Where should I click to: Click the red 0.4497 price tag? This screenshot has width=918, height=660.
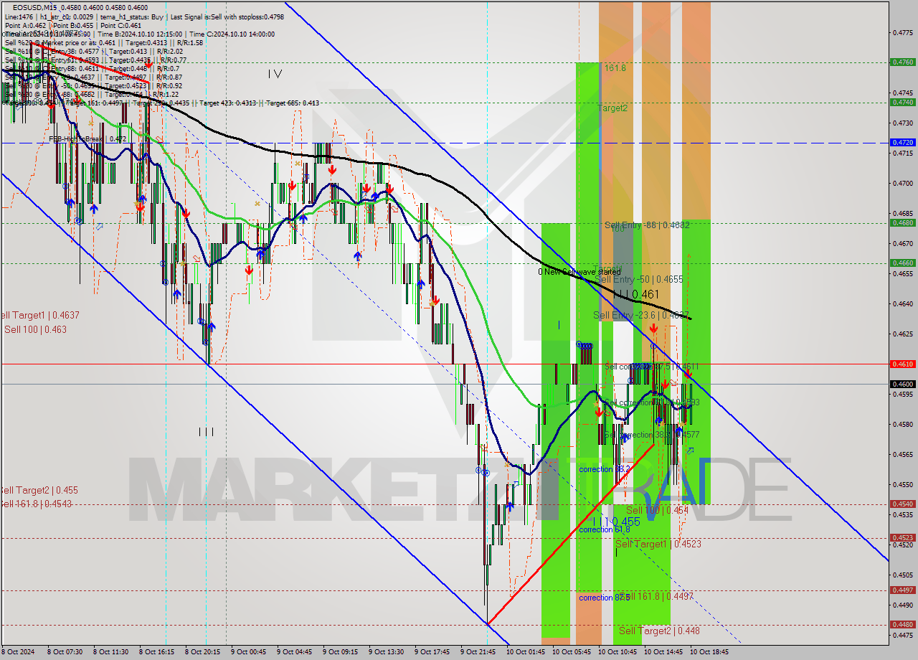902,590
